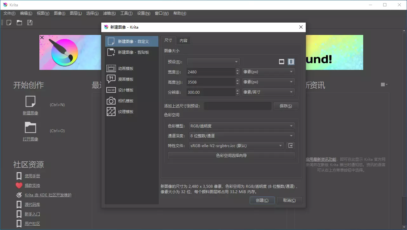Click the open file toolbar icon
This screenshot has width=407, height=230.
point(19,23)
